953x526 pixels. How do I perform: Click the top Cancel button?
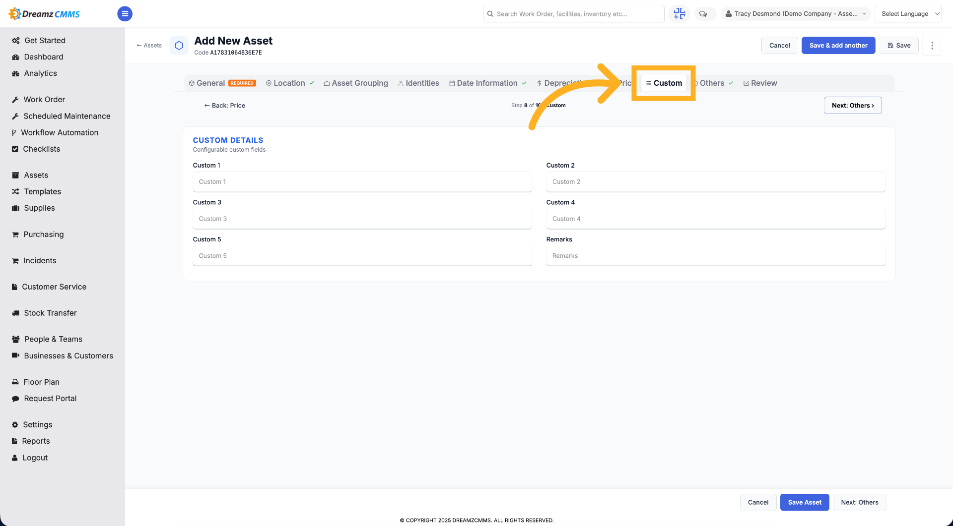pos(779,45)
